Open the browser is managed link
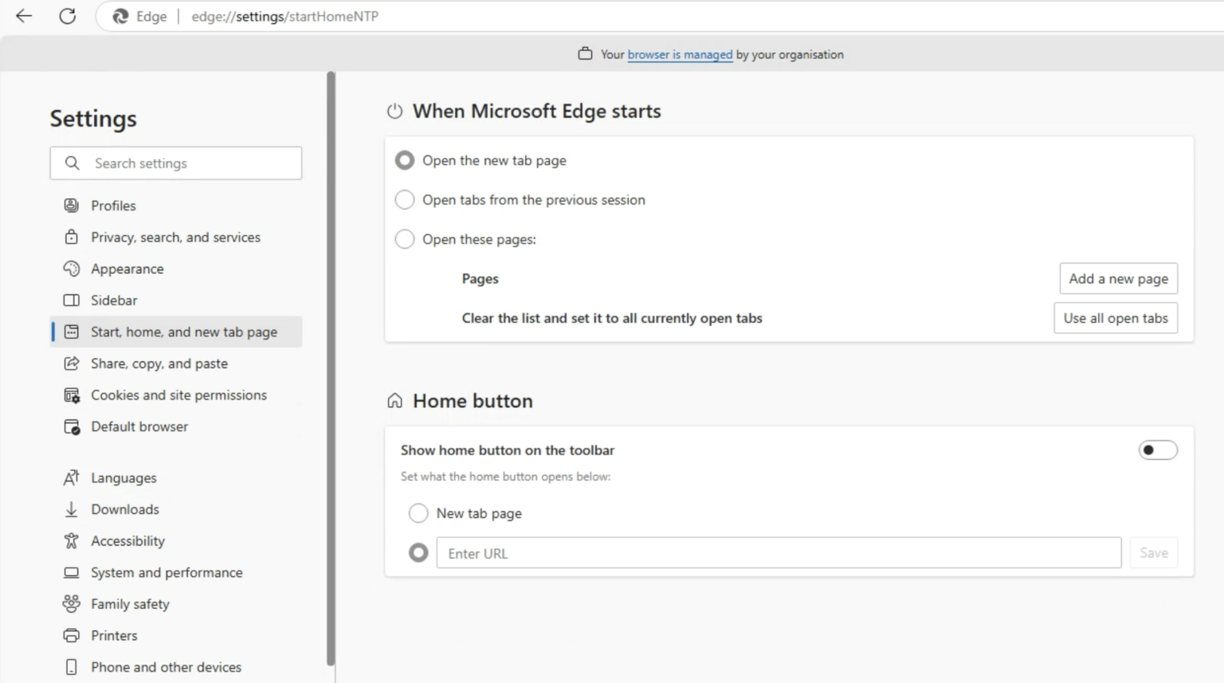The image size is (1224, 683). 680,54
